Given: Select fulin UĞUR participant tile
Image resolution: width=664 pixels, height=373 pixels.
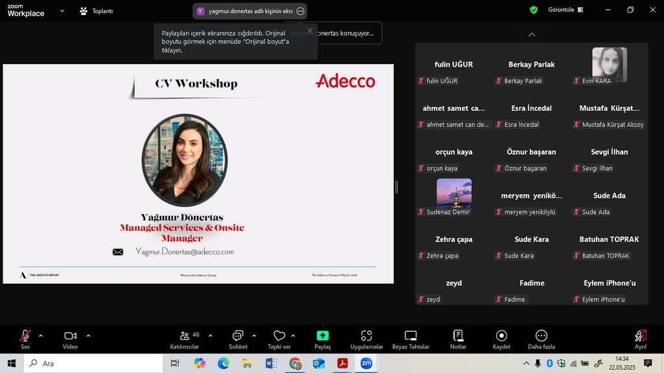Looking at the screenshot, I should coord(453,64).
